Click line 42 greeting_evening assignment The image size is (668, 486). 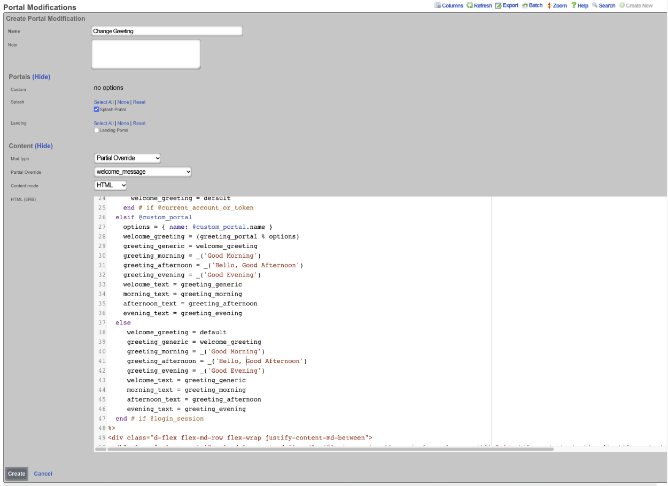point(196,371)
